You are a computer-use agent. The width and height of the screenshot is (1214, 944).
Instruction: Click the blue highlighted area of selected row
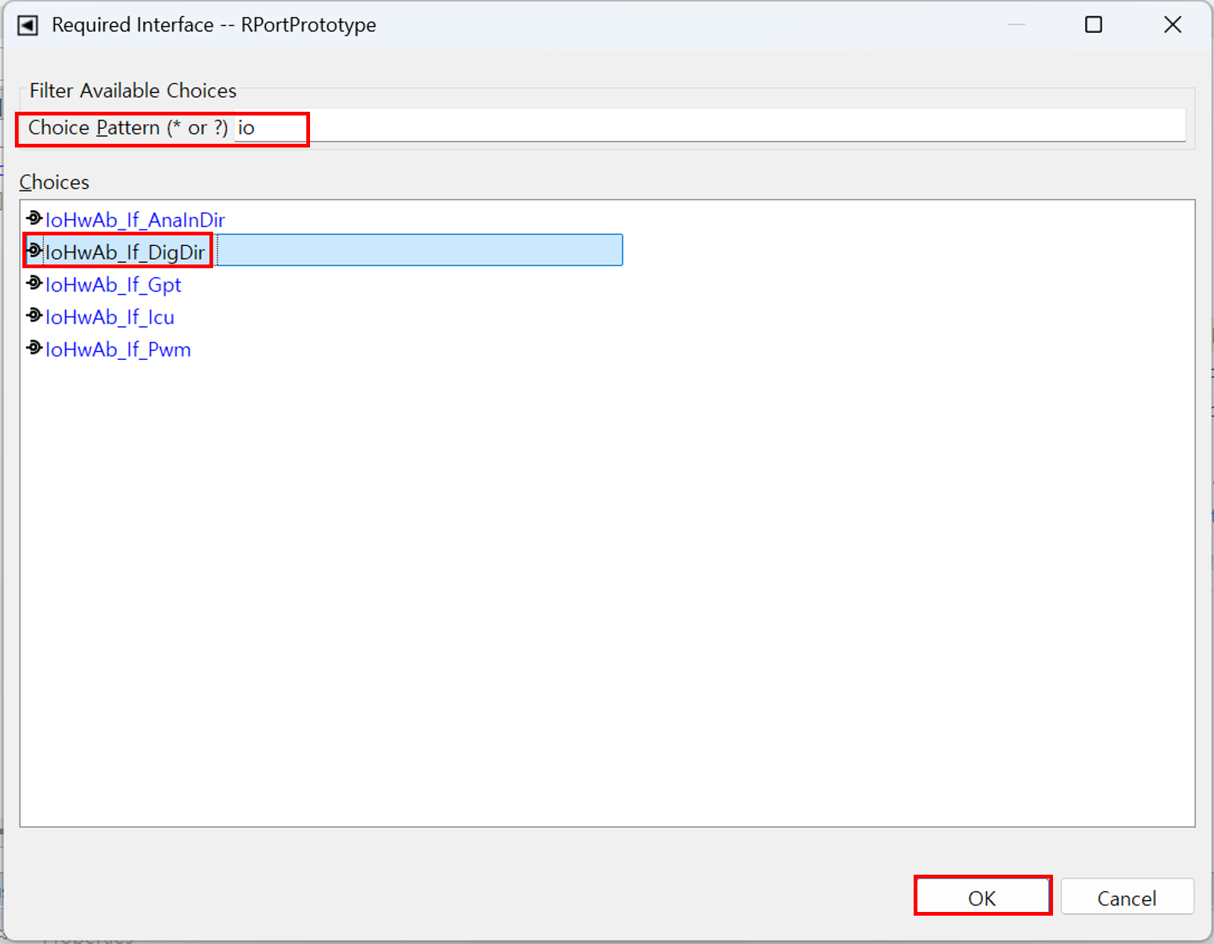pos(420,250)
